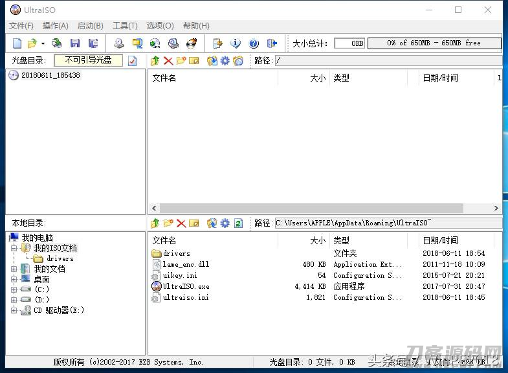
Task: Open the dropdown arrow next to the Open icon
Action: tap(43, 43)
